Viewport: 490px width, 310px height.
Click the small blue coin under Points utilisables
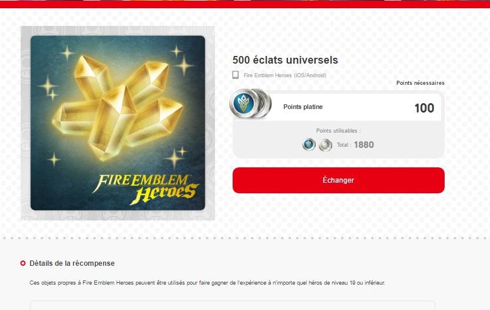pyautogui.click(x=309, y=145)
